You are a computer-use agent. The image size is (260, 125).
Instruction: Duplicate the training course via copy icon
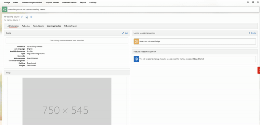[27, 17]
